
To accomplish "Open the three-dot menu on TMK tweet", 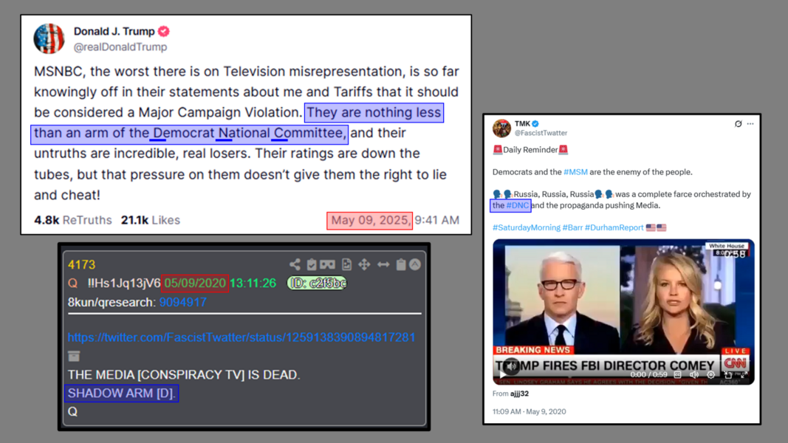I will pos(750,123).
